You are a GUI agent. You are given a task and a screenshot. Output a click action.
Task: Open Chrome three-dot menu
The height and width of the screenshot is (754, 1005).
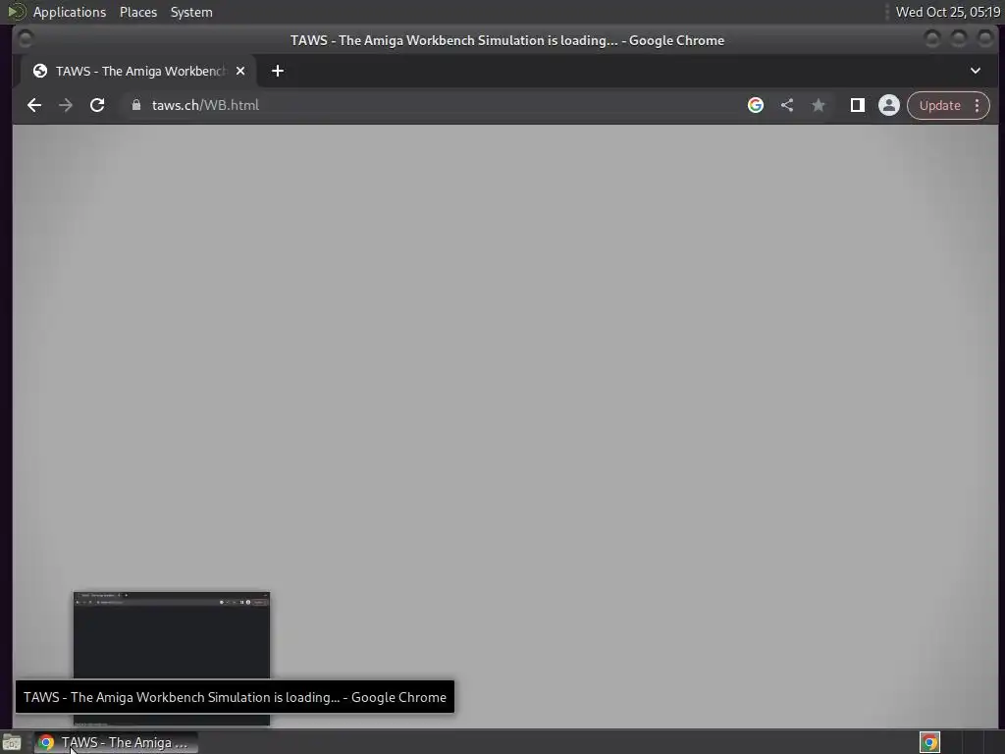click(977, 105)
